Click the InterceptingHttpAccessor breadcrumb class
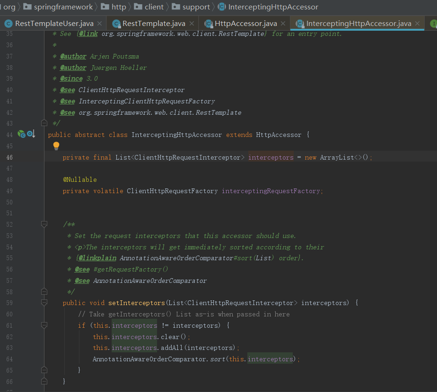Screen dimensions: 437x392 pos(273,7)
